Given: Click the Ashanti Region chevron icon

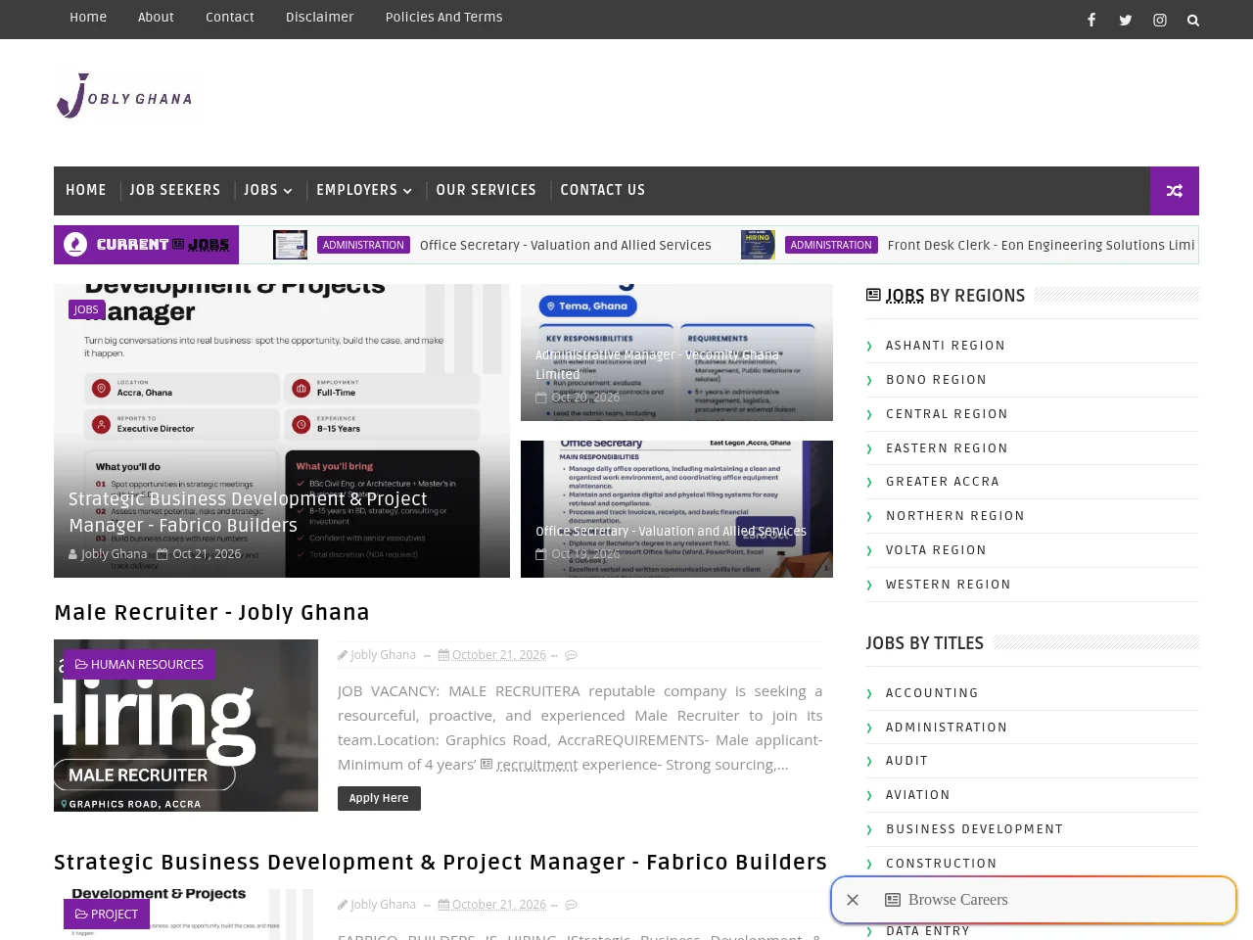Looking at the screenshot, I should point(869,346).
